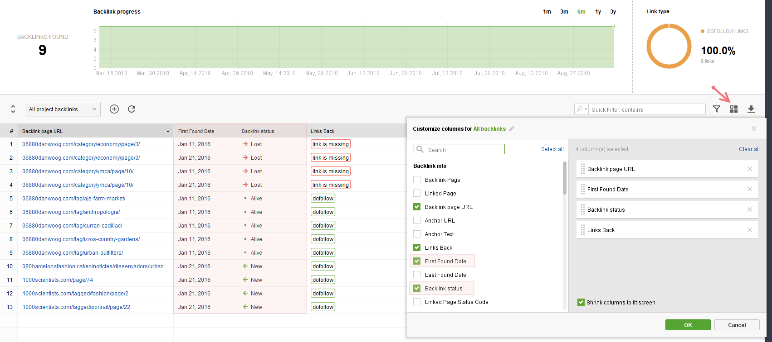
Task: Click the pencil icon beside All backlinks
Action: pyautogui.click(x=512, y=129)
